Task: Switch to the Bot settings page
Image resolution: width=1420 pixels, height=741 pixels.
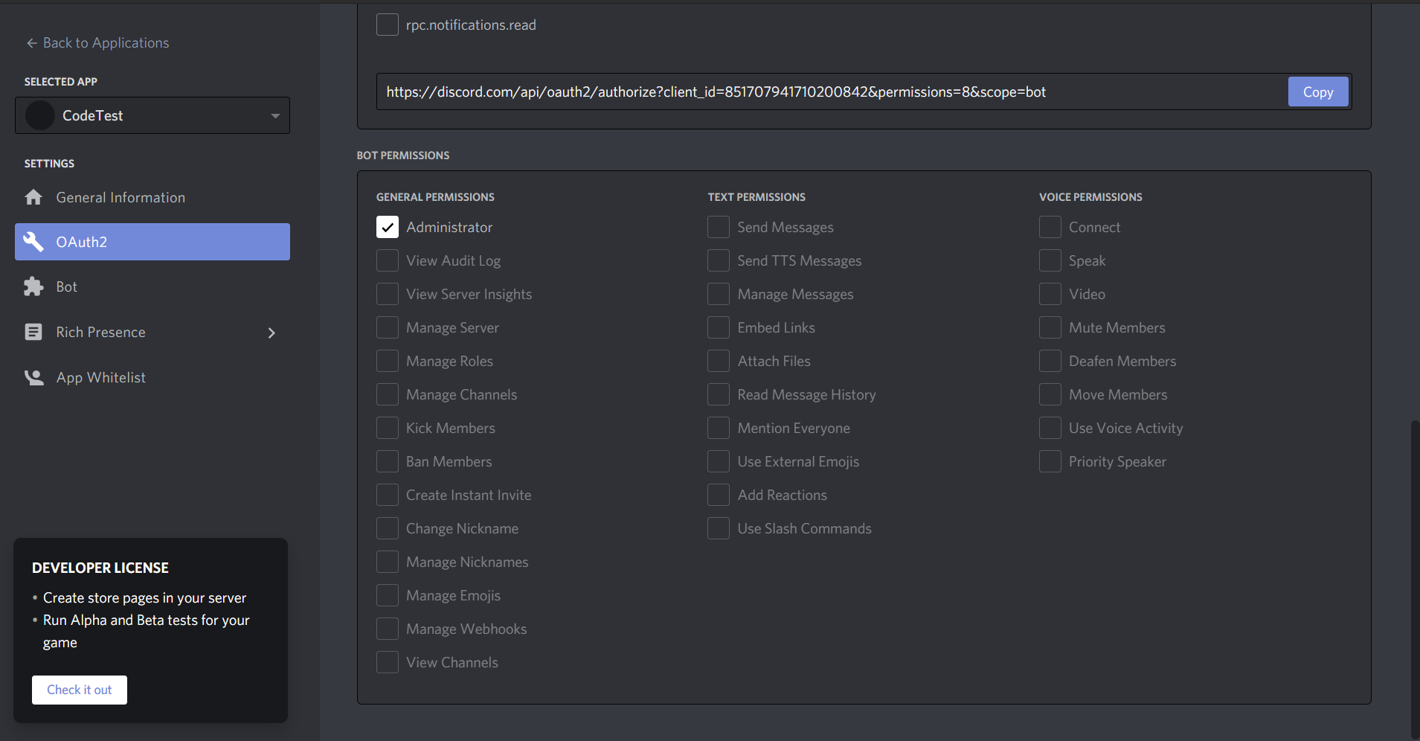Action: 66,286
